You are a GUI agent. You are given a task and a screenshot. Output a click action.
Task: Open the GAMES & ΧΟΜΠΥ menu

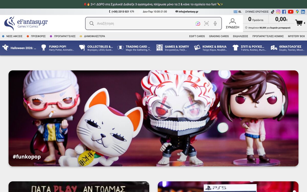[173, 48]
